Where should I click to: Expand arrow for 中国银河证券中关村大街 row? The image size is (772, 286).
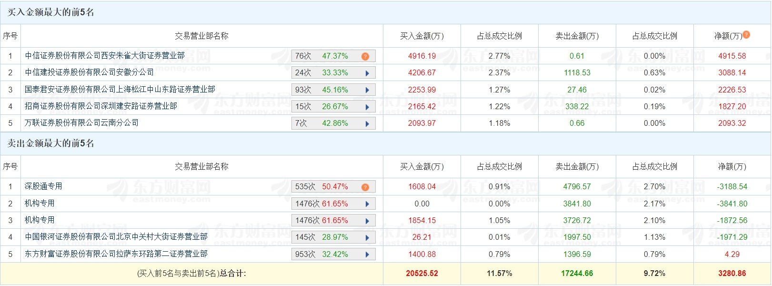367,237
